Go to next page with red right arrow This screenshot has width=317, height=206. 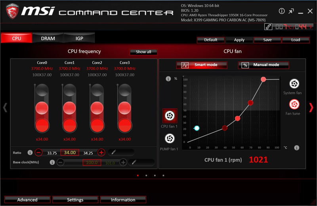coord(311,107)
